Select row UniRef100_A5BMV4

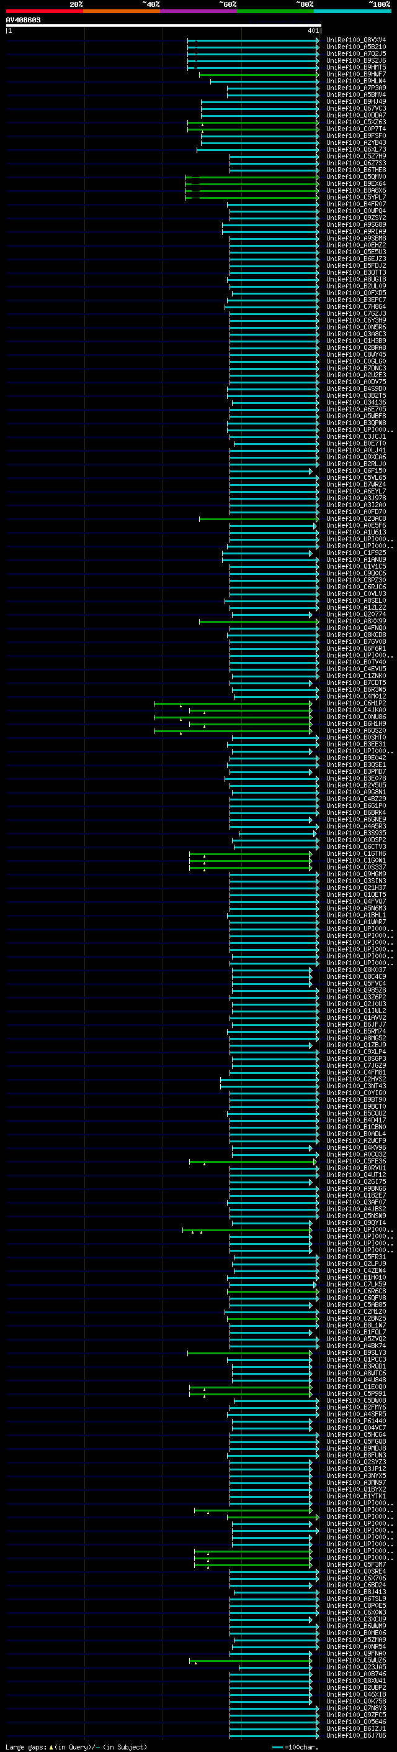[x=355, y=94]
